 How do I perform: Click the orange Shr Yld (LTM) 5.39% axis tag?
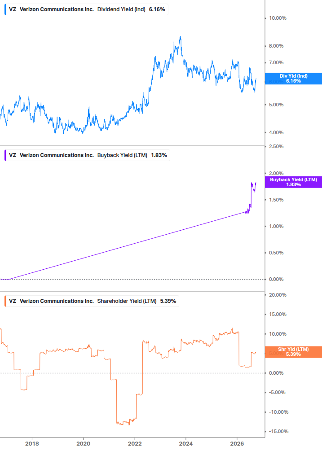pyautogui.click(x=293, y=352)
